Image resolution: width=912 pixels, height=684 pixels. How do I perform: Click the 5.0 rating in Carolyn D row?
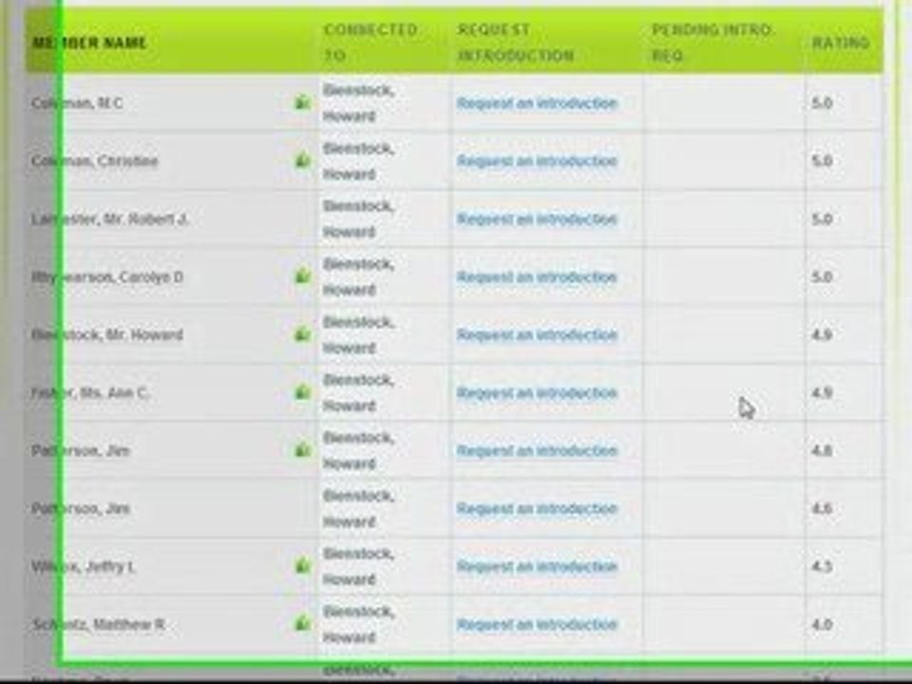point(822,276)
